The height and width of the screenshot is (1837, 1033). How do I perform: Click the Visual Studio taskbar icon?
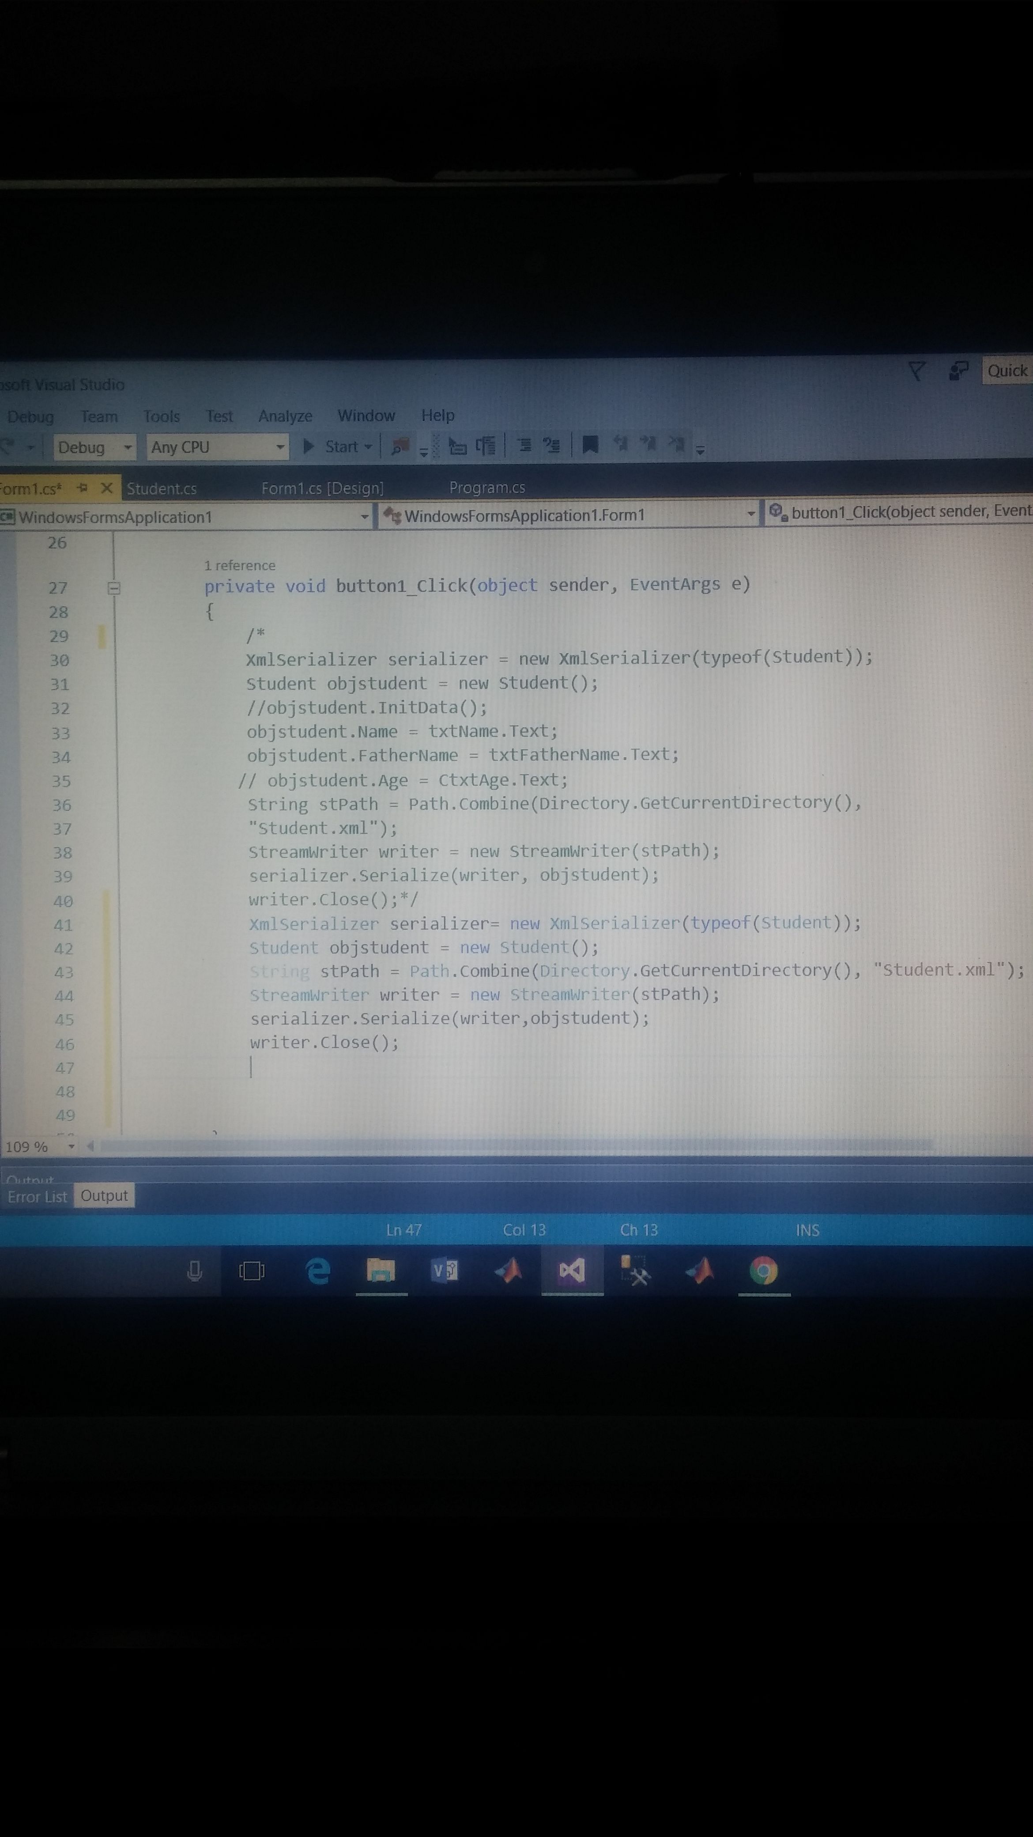572,1271
